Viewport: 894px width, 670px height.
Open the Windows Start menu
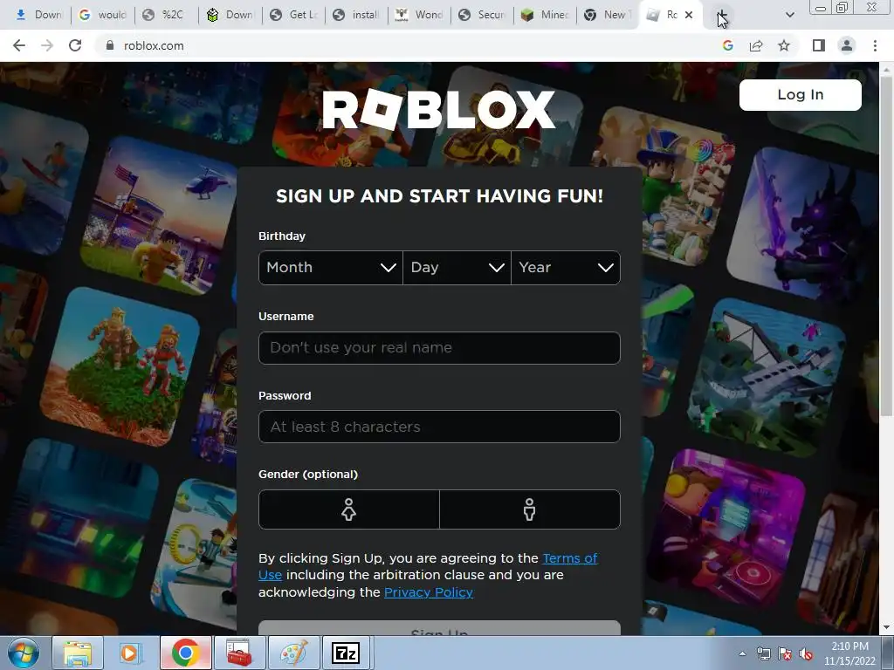(24, 653)
